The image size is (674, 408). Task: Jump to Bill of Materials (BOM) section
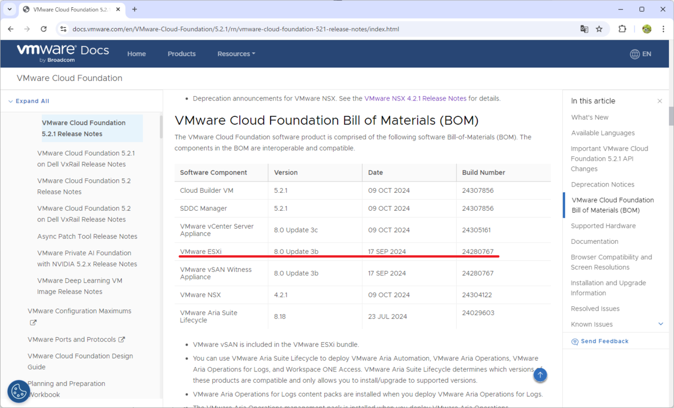[x=613, y=205]
